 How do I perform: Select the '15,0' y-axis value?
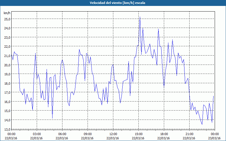(7, 111)
